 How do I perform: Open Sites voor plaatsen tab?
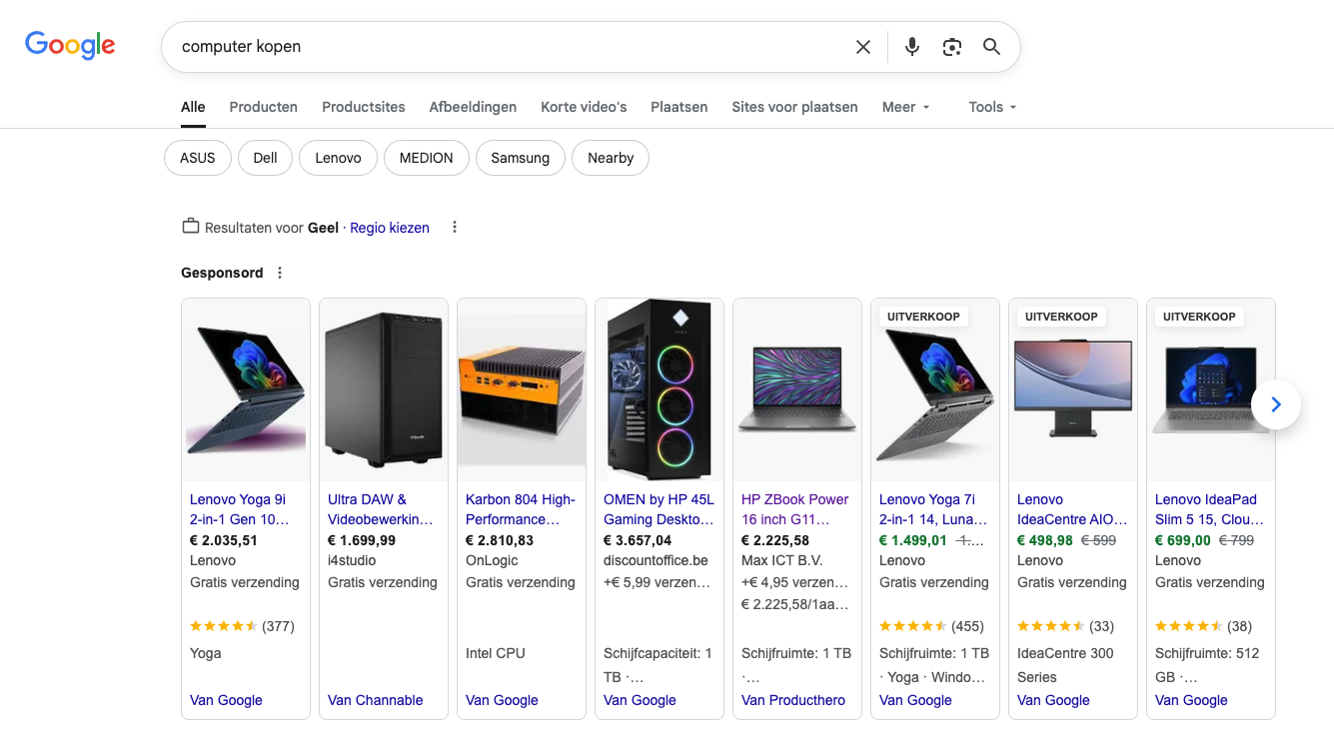pos(794,107)
